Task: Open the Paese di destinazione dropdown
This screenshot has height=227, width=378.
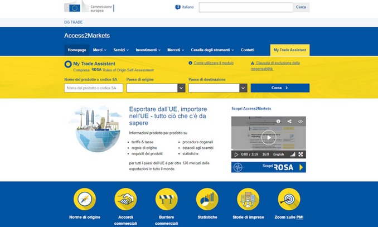Action: click(x=218, y=88)
